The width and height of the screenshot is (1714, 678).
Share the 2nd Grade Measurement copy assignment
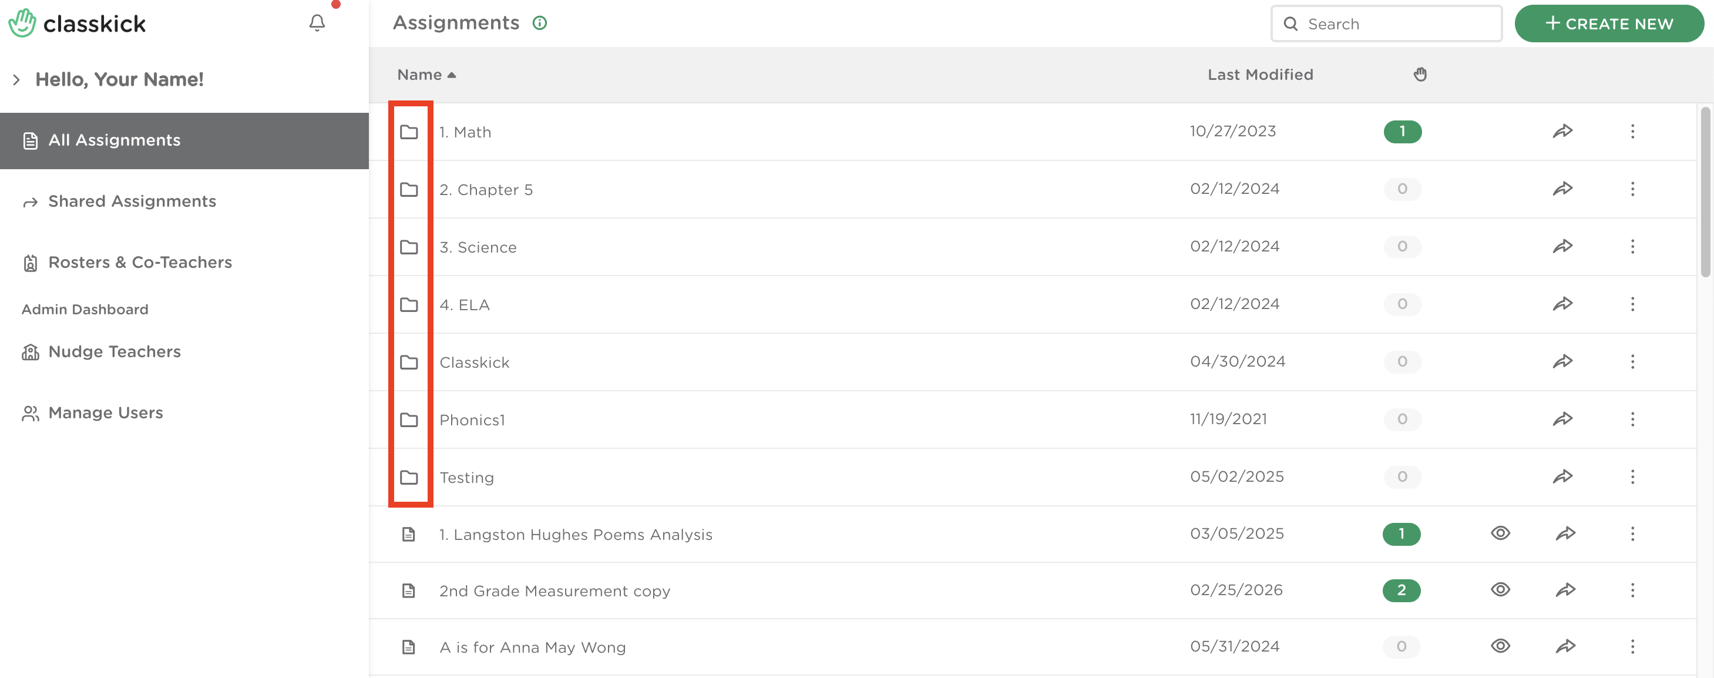(1565, 590)
